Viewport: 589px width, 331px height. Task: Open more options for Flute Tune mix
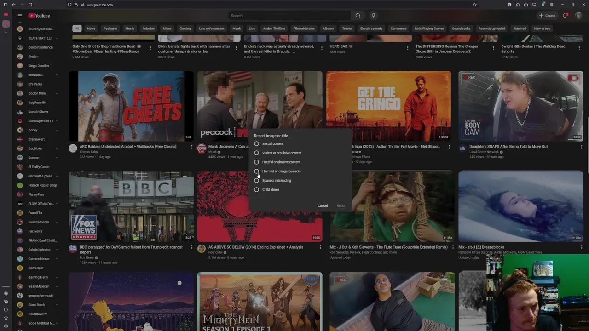[x=453, y=248]
